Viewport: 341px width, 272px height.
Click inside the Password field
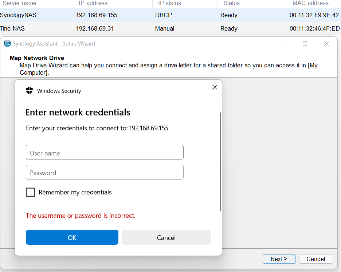[x=105, y=172]
